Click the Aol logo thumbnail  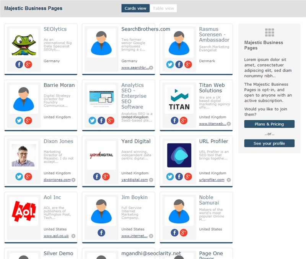click(x=24, y=211)
